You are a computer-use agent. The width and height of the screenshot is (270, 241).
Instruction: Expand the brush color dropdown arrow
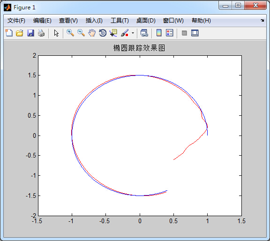click(133, 33)
